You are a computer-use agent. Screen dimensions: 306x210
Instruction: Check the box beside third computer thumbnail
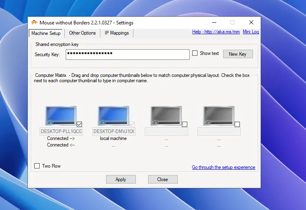pyautogui.click(x=185, y=124)
